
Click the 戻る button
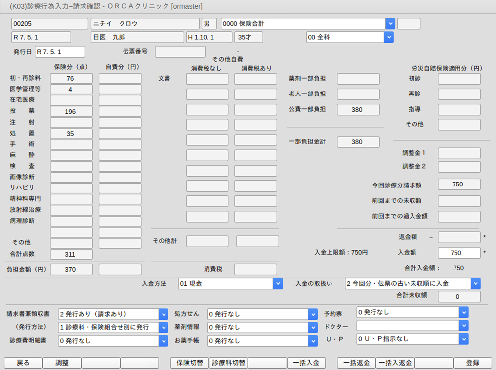[23, 363]
